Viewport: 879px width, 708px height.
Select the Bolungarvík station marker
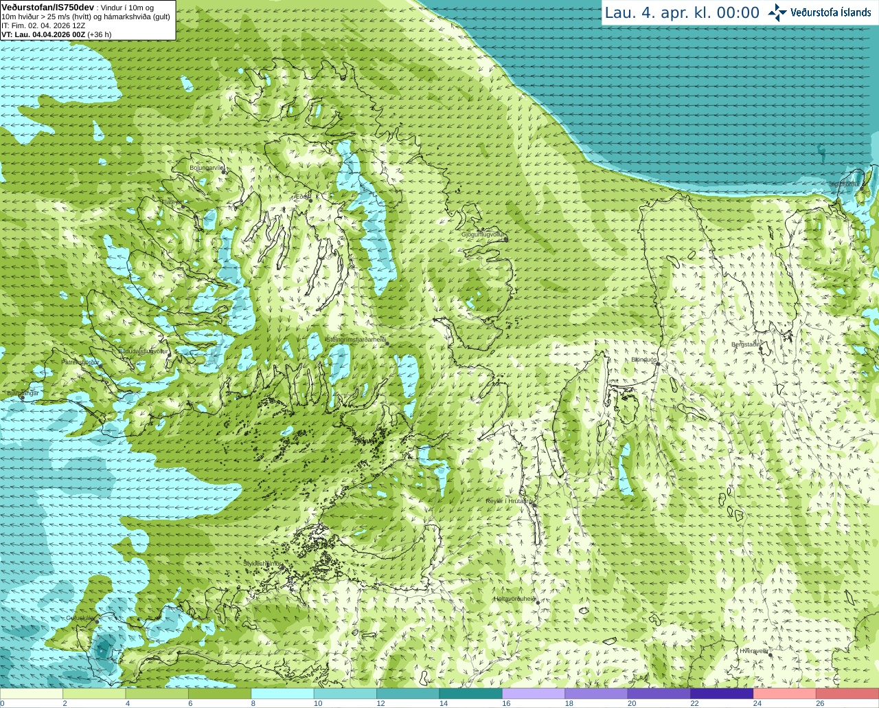(223, 171)
